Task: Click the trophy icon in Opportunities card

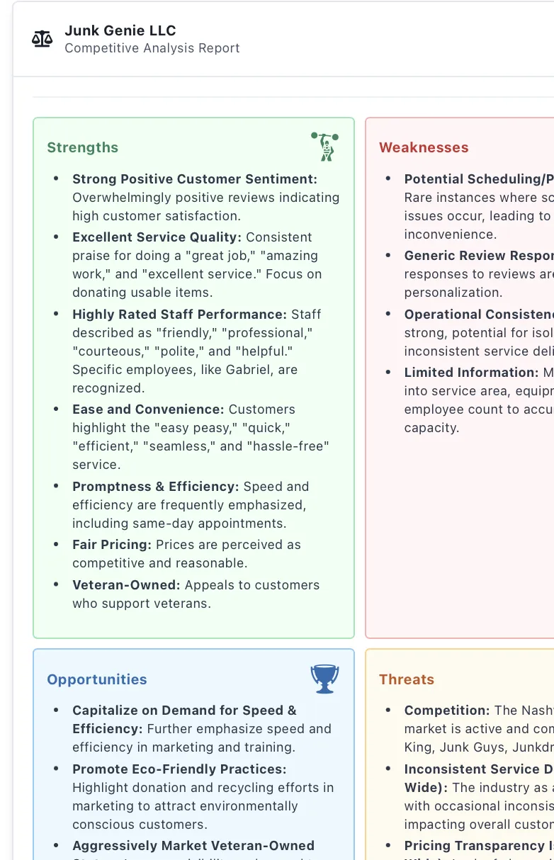Action: [x=324, y=679]
